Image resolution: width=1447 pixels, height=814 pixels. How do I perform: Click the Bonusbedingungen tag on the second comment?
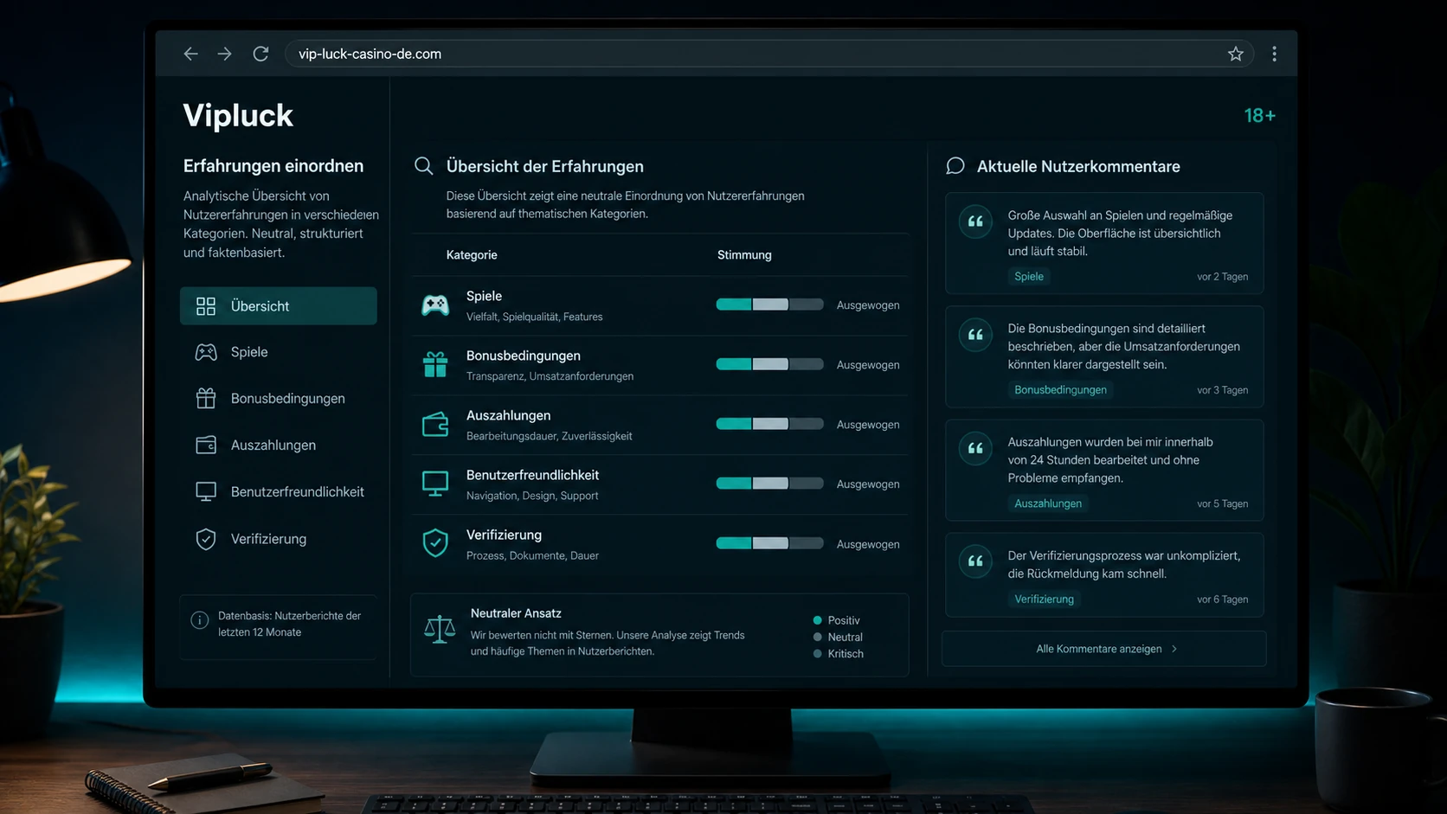[1060, 390]
